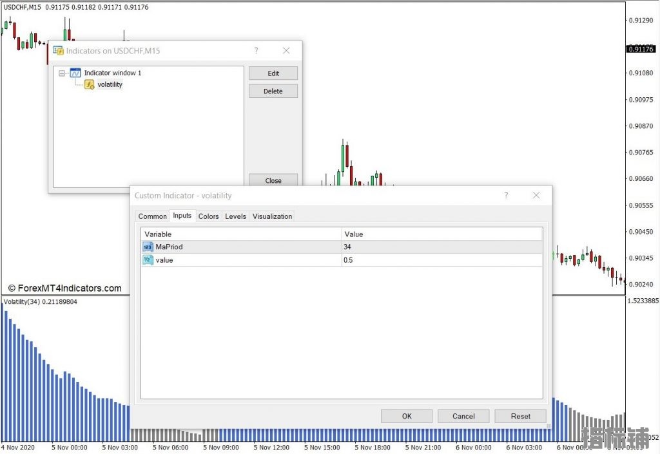
Task: Click Close button in Indicators dialog
Action: tap(273, 180)
